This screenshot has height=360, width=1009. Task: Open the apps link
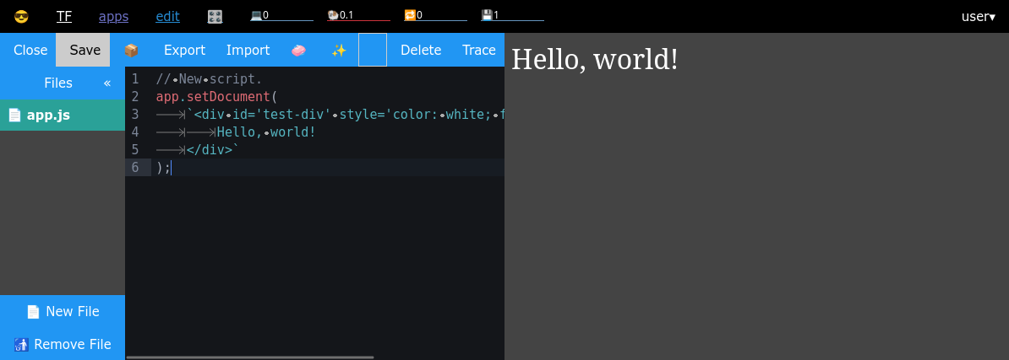coord(113,16)
